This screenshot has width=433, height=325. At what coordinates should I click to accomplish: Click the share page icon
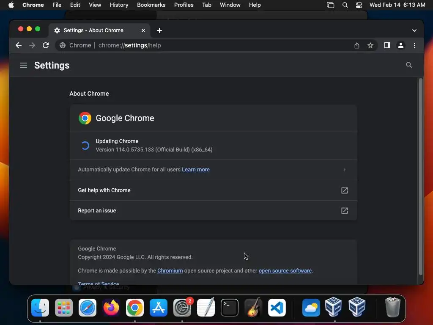point(357,45)
